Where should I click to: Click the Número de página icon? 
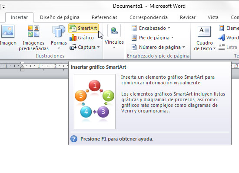[134, 47]
